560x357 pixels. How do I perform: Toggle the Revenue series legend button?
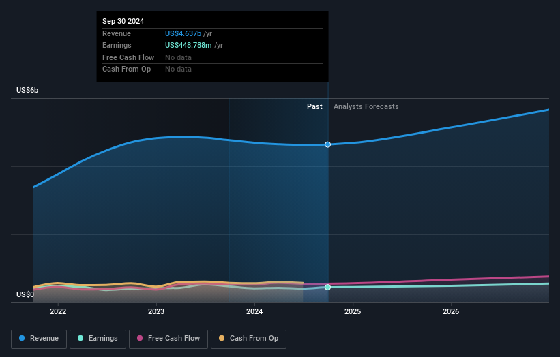coord(39,339)
